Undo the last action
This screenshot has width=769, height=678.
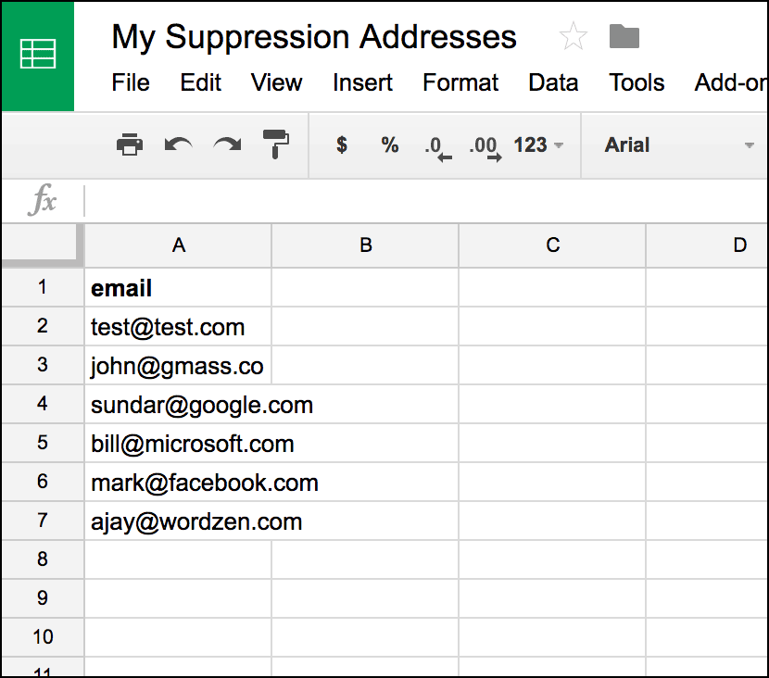pyautogui.click(x=178, y=144)
